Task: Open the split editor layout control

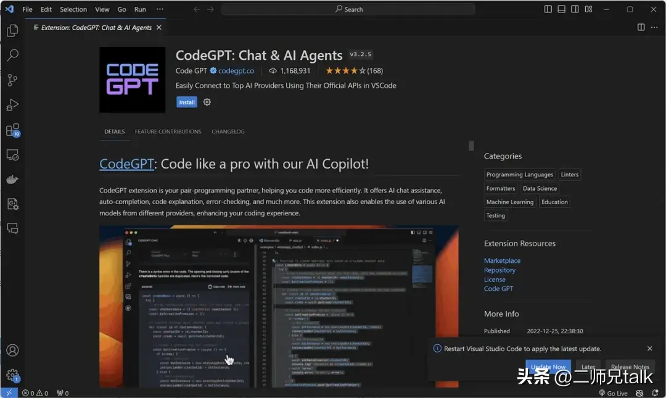Action: pos(641,27)
